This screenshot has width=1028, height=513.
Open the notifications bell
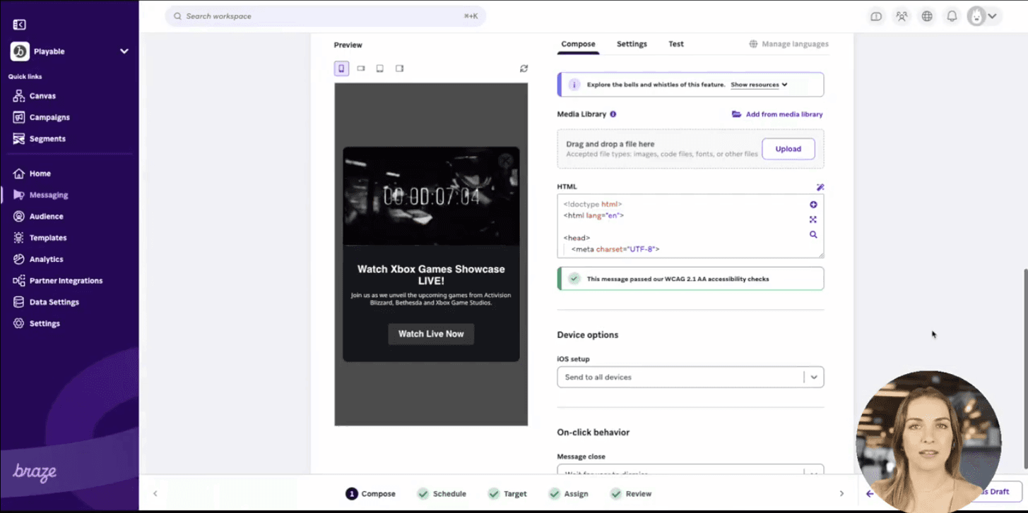952,16
